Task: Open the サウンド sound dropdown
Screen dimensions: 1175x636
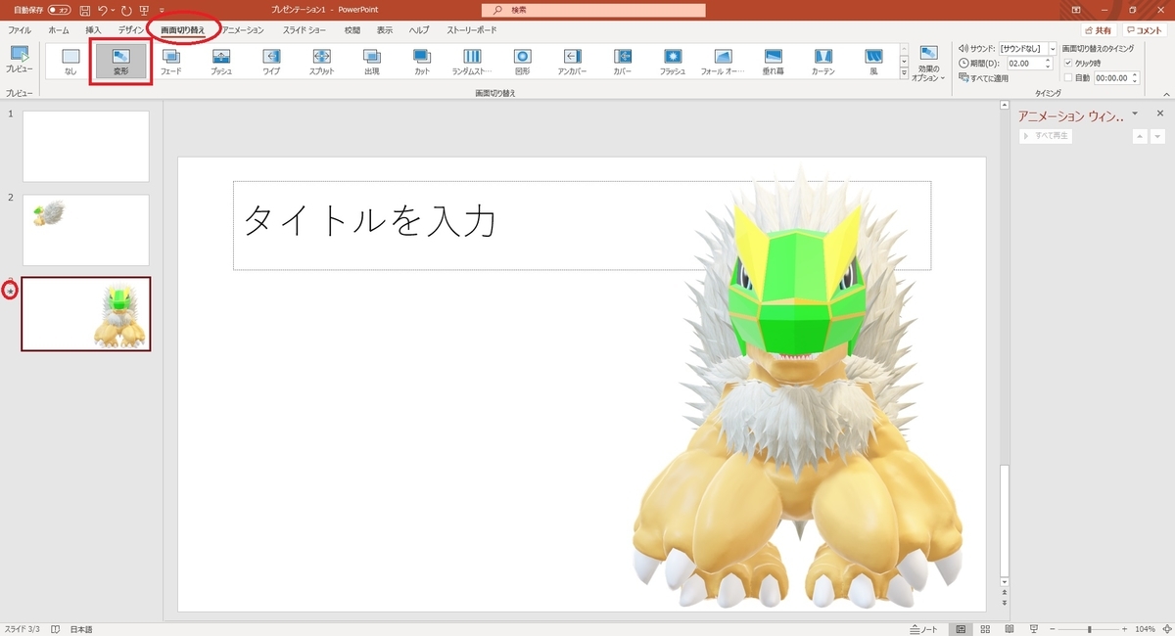Action: point(1053,48)
